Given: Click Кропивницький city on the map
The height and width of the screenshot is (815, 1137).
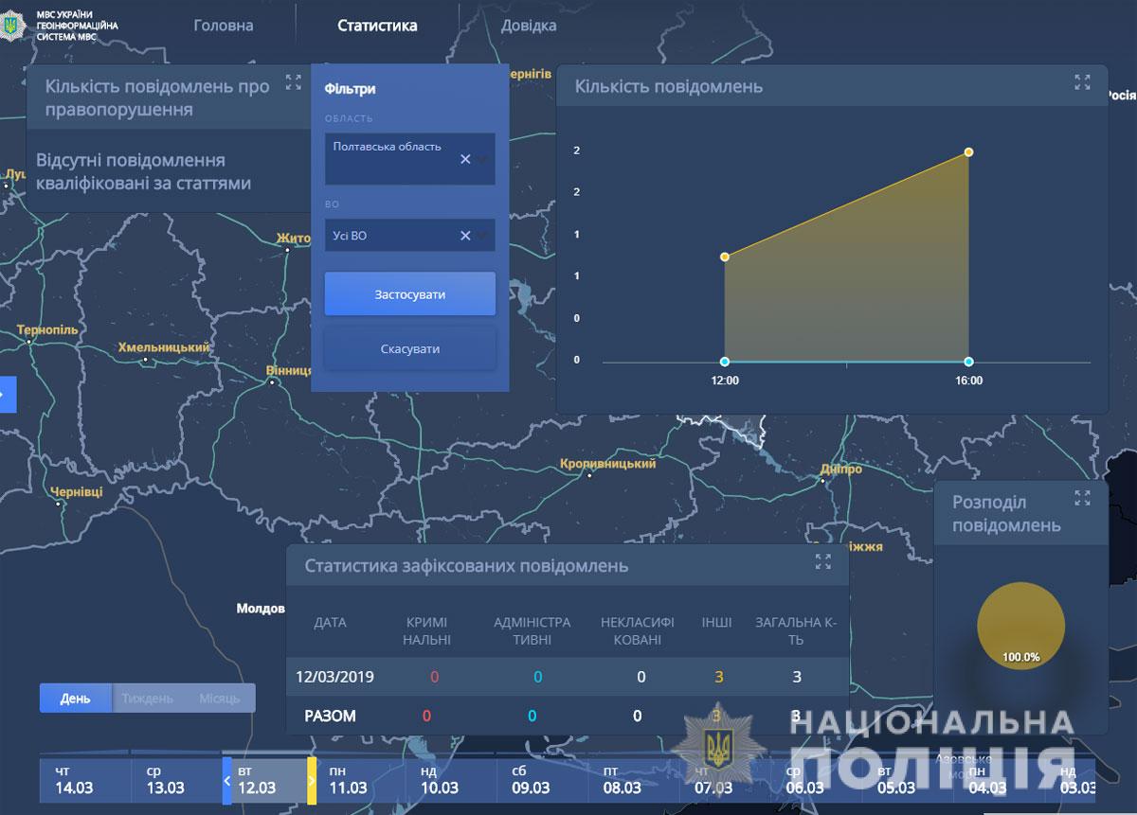Looking at the screenshot, I should (x=608, y=464).
